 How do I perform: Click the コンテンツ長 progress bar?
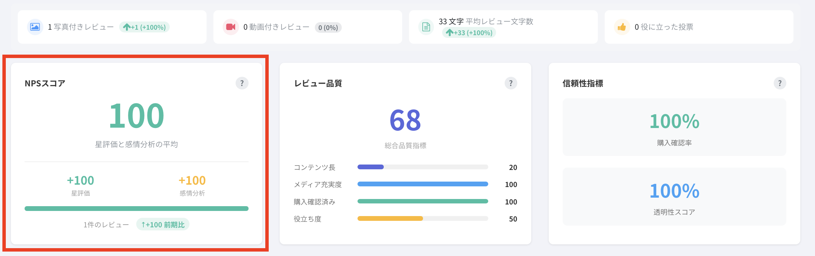[422, 167]
